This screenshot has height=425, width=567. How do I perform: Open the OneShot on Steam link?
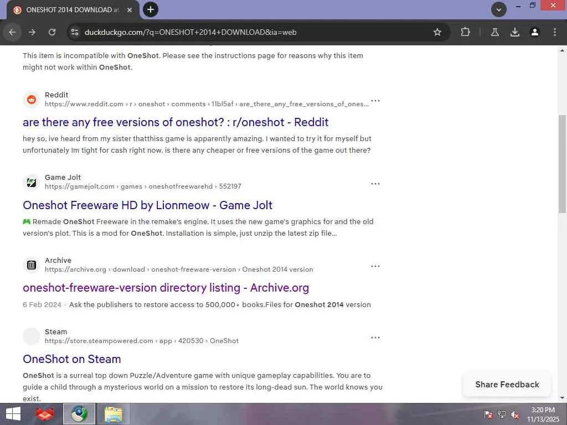click(71, 359)
